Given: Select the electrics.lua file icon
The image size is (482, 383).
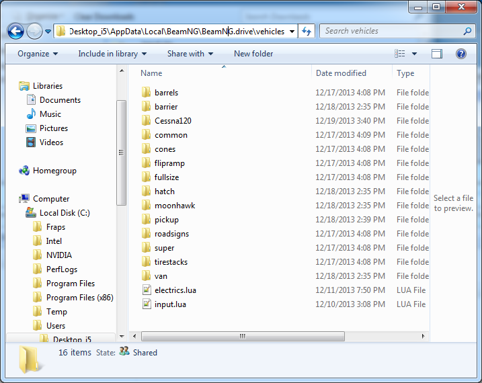Looking at the screenshot, I should click(x=147, y=290).
